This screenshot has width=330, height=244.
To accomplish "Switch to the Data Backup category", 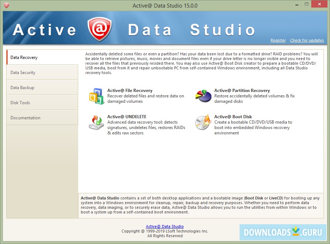I will pyautogui.click(x=22, y=87).
